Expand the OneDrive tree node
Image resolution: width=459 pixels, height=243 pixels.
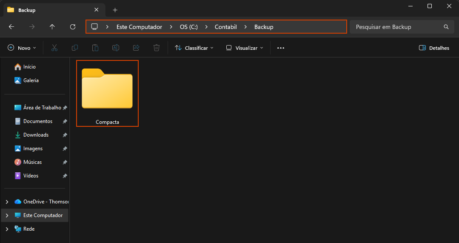7,202
